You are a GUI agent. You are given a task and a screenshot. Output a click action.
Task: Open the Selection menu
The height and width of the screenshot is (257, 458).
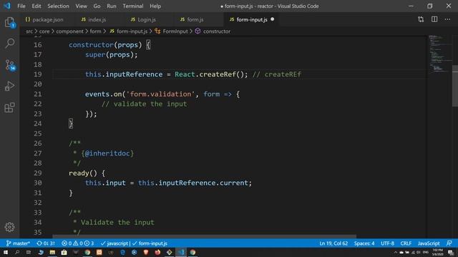coord(58,6)
